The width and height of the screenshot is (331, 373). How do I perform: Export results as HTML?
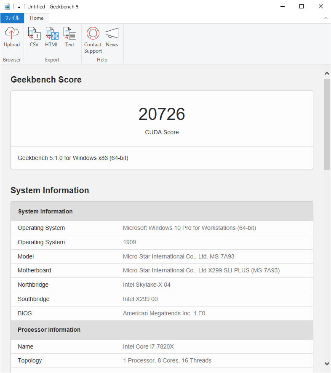coord(52,37)
